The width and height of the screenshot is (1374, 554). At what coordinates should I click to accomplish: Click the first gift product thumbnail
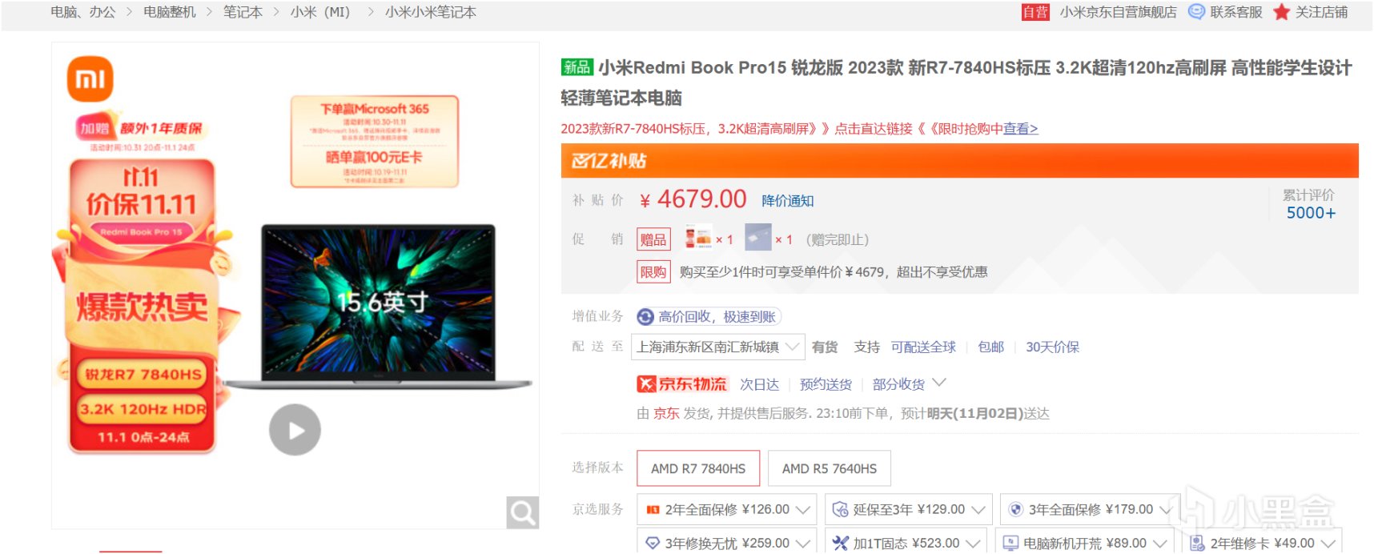(x=698, y=238)
